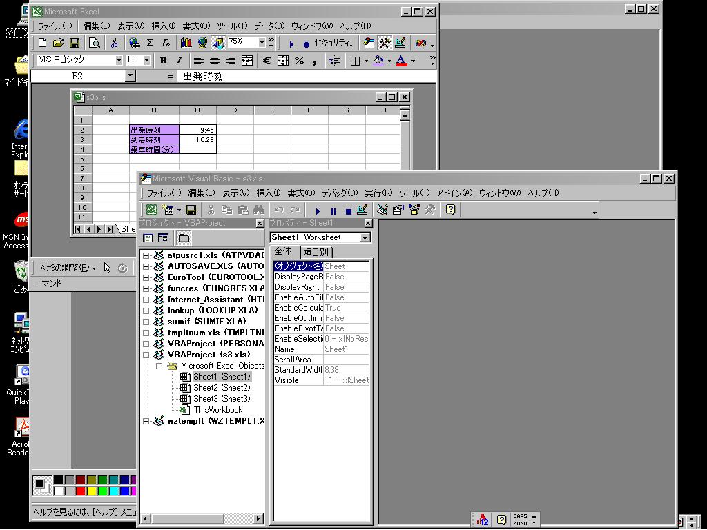Pick the bright red color swatch
Viewport: 707px width, 530px height.
pyautogui.click(x=81, y=491)
